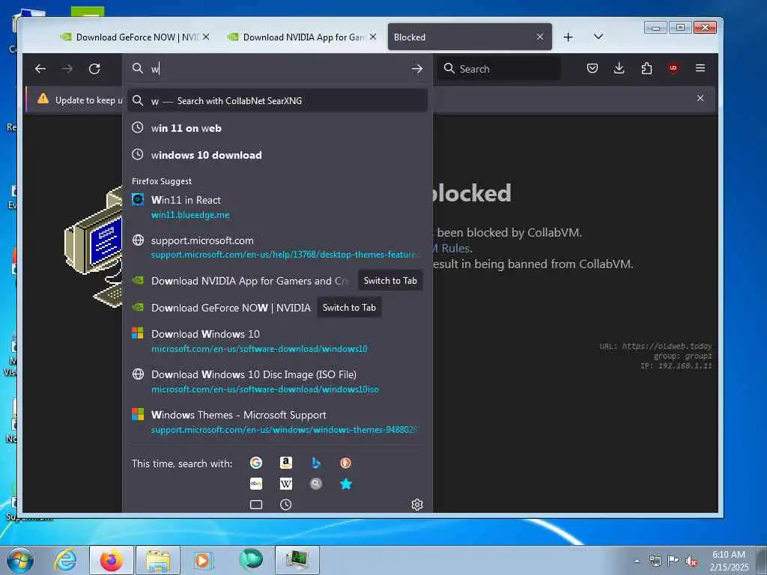
Task: Open search settings gear icon
Action: click(416, 504)
